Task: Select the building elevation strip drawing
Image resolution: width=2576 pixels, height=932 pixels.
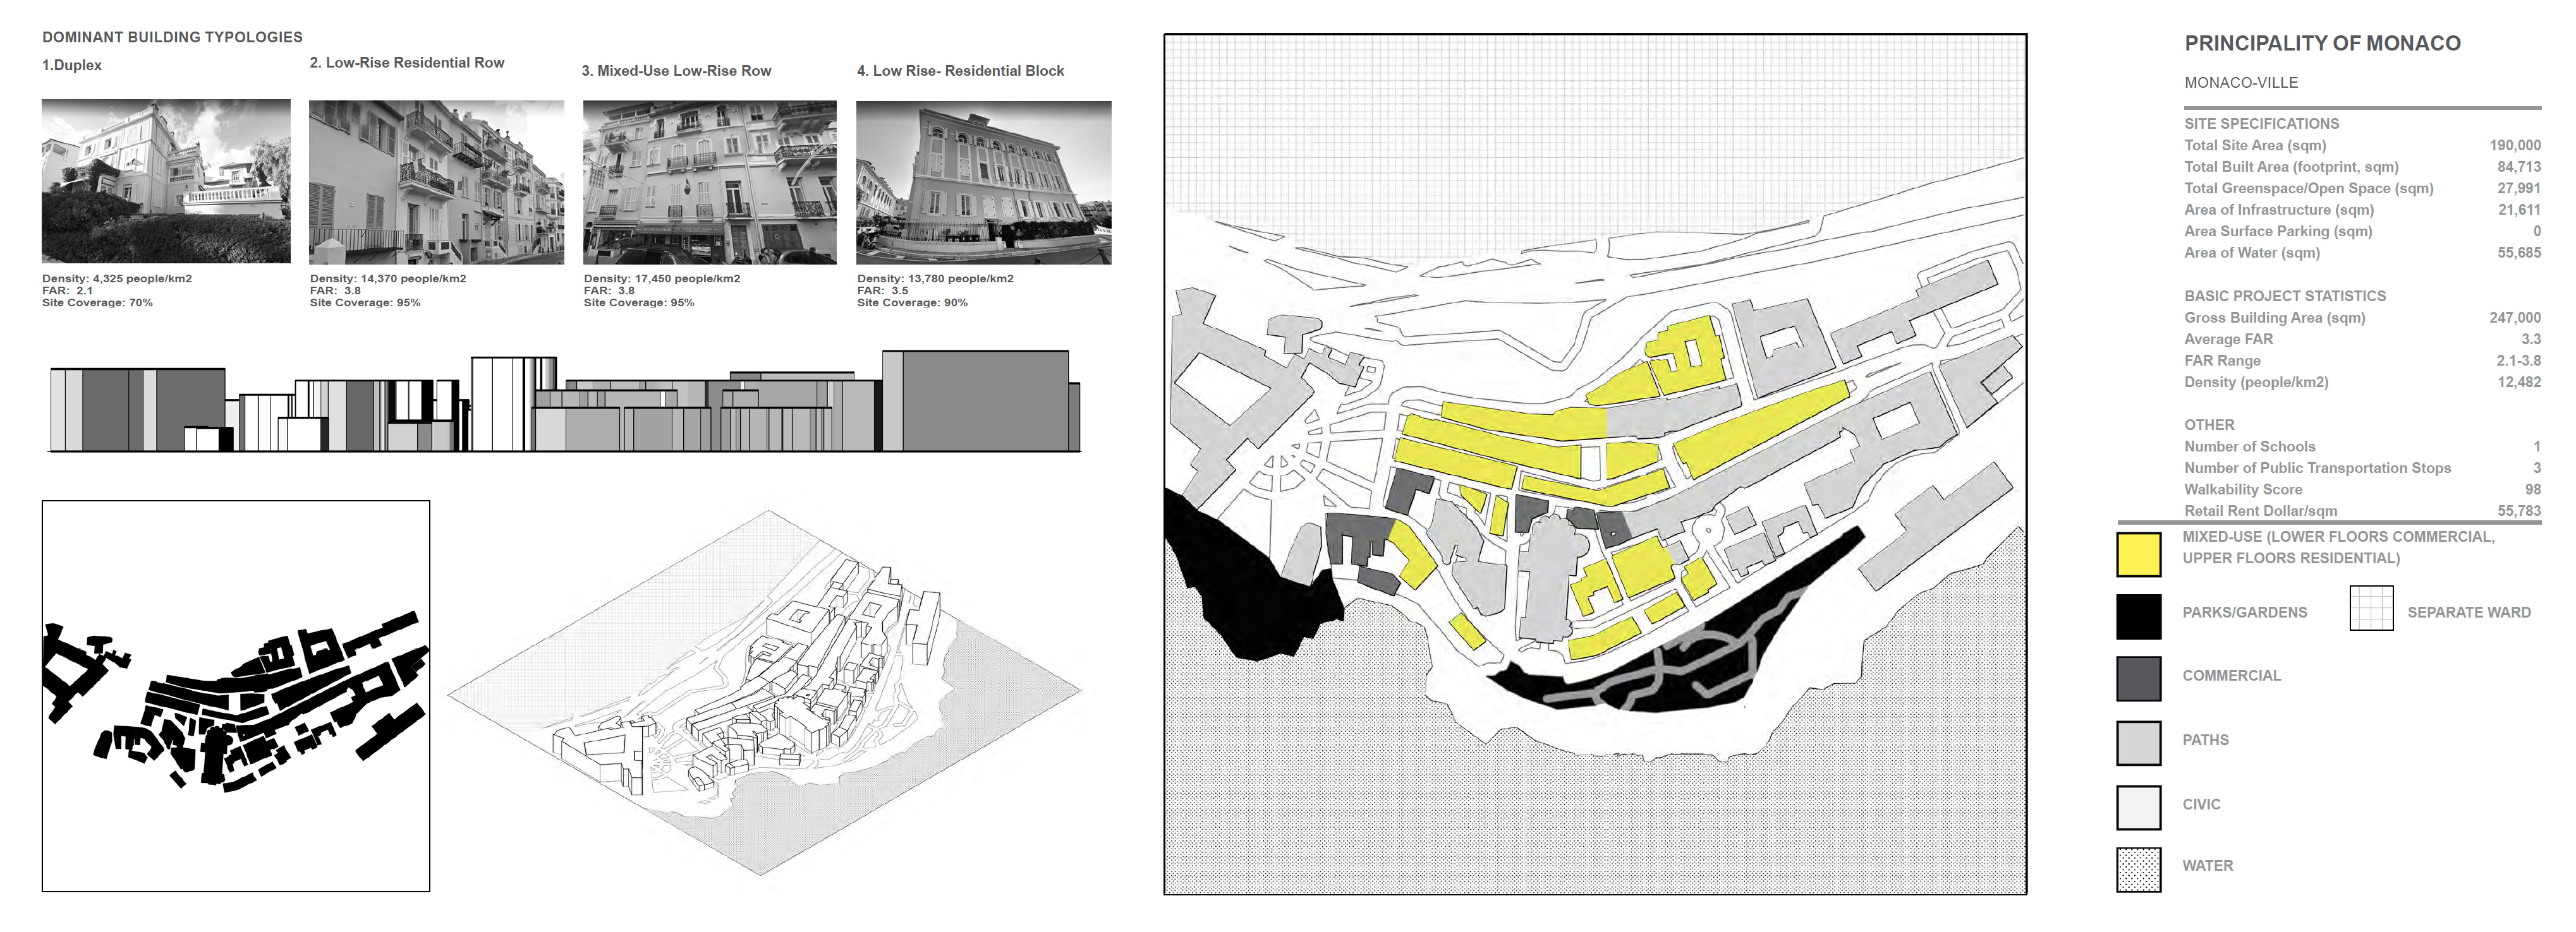Action: point(565,402)
